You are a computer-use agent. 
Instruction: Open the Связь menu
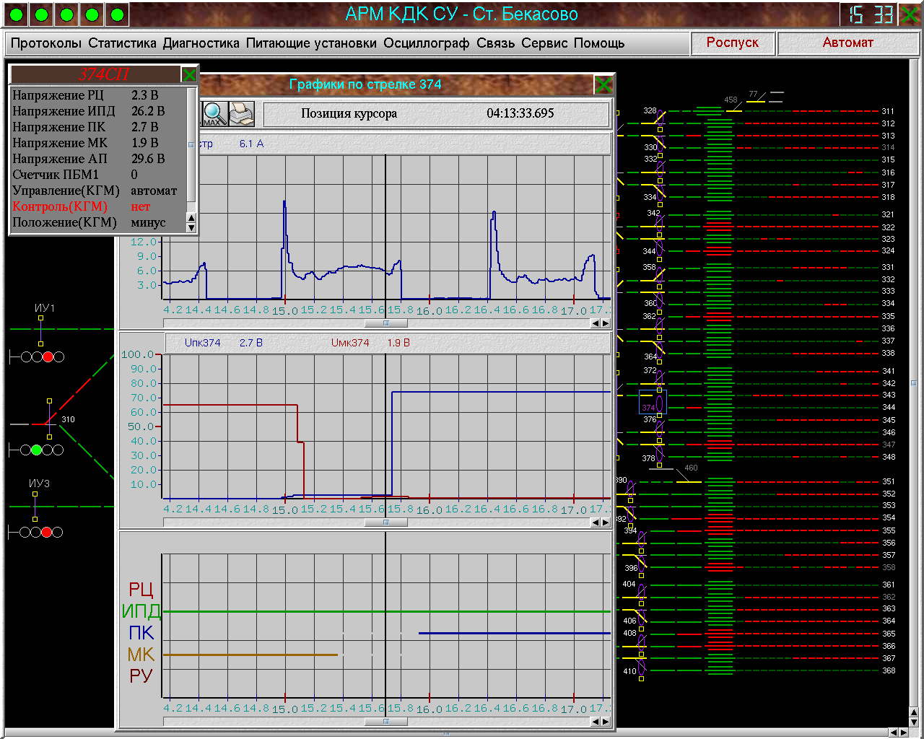[x=495, y=43]
